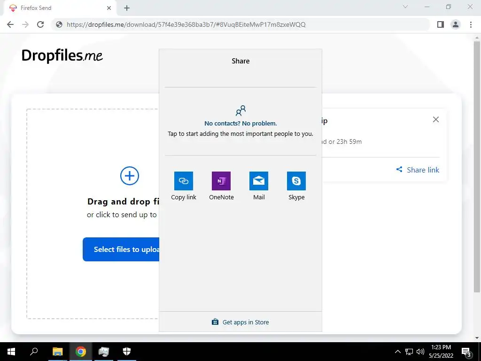Open Get apps in Store link
The width and height of the screenshot is (481, 361).
[x=240, y=322]
